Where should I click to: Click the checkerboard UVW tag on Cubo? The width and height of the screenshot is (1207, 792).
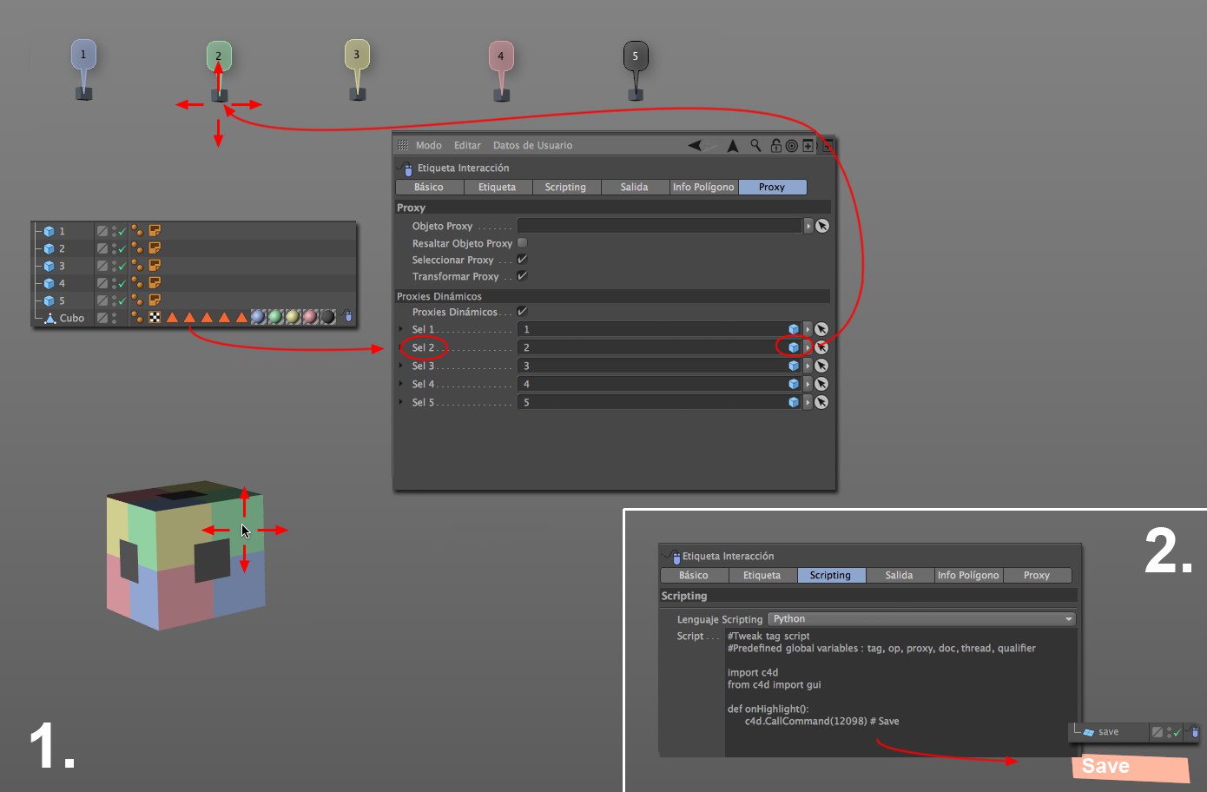[155, 318]
